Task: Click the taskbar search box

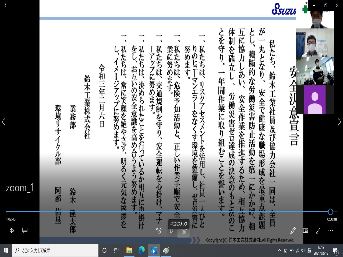Action: [55, 250]
